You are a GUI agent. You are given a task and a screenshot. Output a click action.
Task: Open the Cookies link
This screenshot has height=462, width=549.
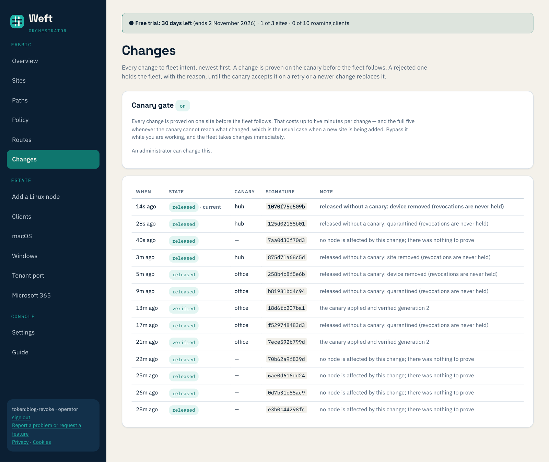coord(42,442)
